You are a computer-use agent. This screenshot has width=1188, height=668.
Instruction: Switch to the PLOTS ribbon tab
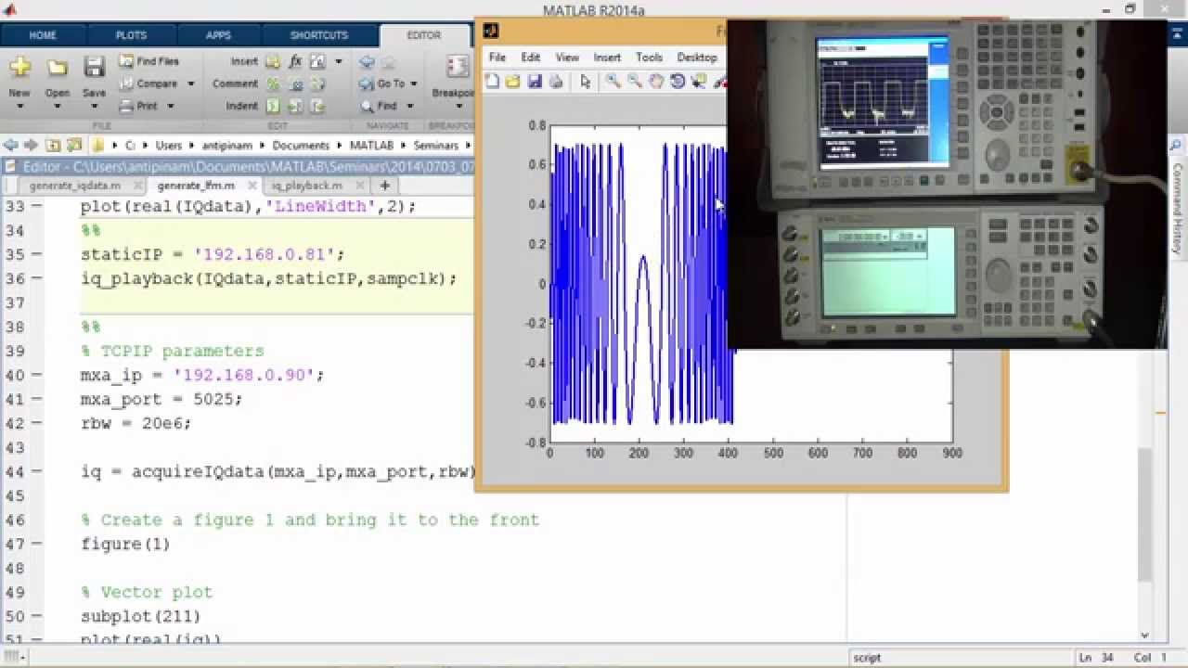coord(131,35)
